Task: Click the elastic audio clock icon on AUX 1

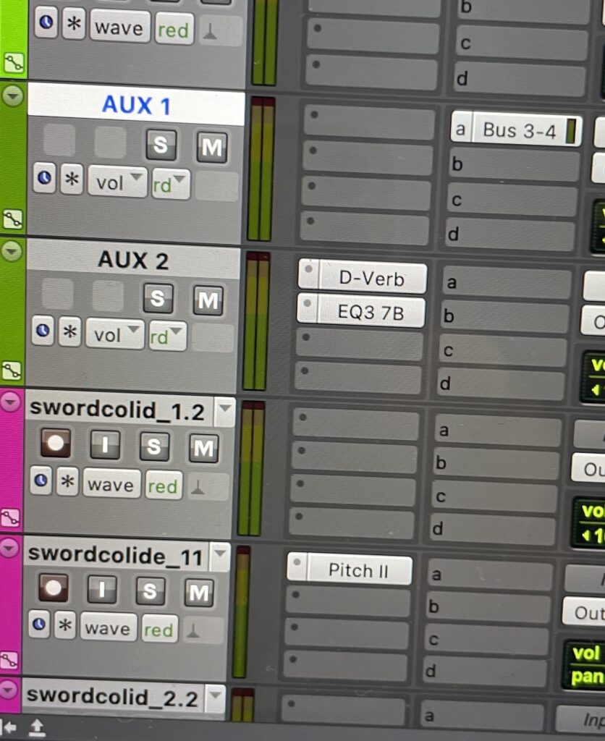Action: pyautogui.click(x=44, y=178)
